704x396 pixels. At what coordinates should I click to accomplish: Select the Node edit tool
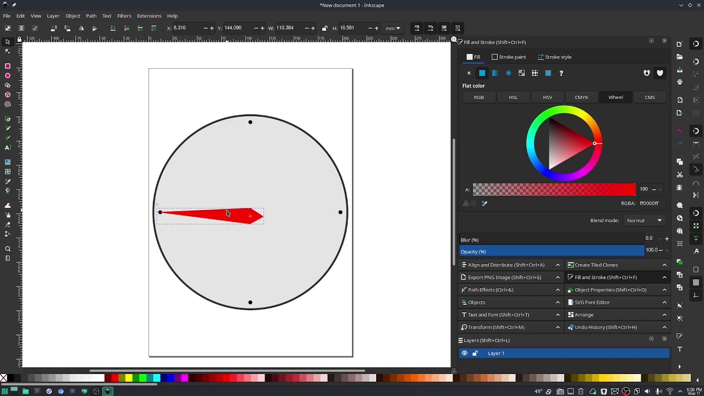point(8,51)
